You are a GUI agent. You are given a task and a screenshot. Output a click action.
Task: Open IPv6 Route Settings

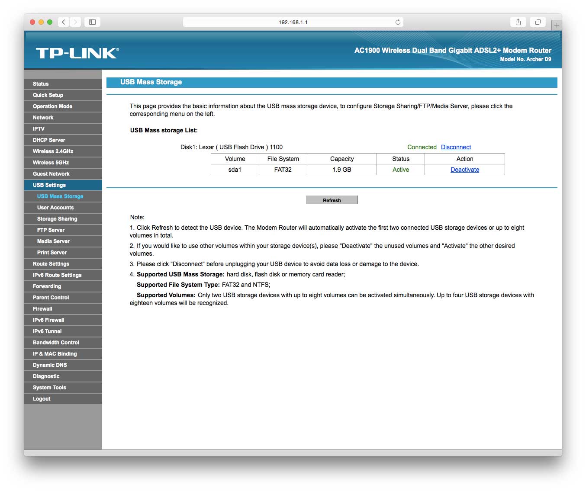pyautogui.click(x=63, y=275)
